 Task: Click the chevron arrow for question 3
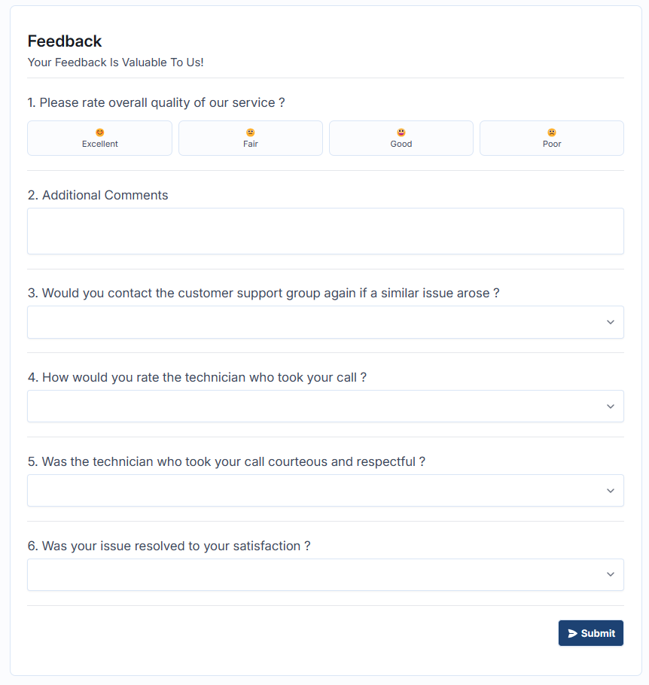(611, 322)
